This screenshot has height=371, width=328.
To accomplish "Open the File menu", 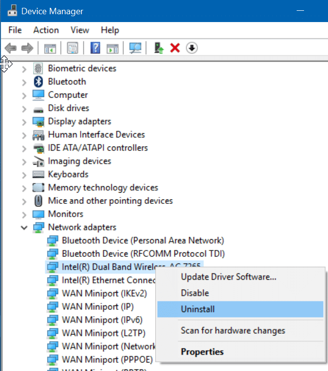I will point(15,30).
